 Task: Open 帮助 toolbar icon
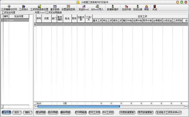[x=146, y=8]
